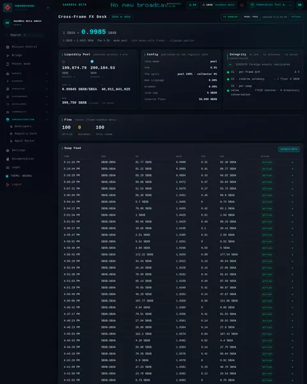Click the Community section icon
This screenshot has height=384, width=307.
pyautogui.click(x=8, y=112)
